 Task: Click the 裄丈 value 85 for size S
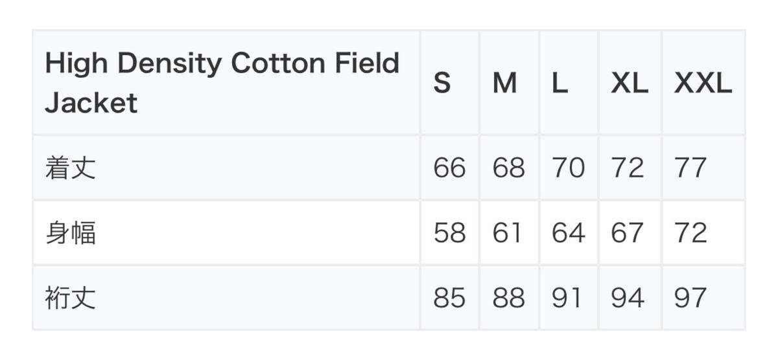[449, 298]
